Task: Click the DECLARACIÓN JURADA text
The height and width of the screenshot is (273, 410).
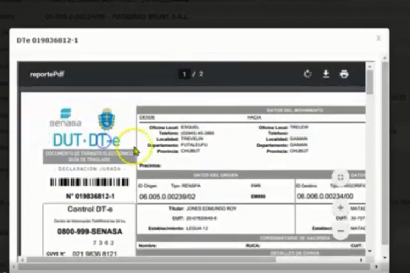Action: [x=90, y=169]
